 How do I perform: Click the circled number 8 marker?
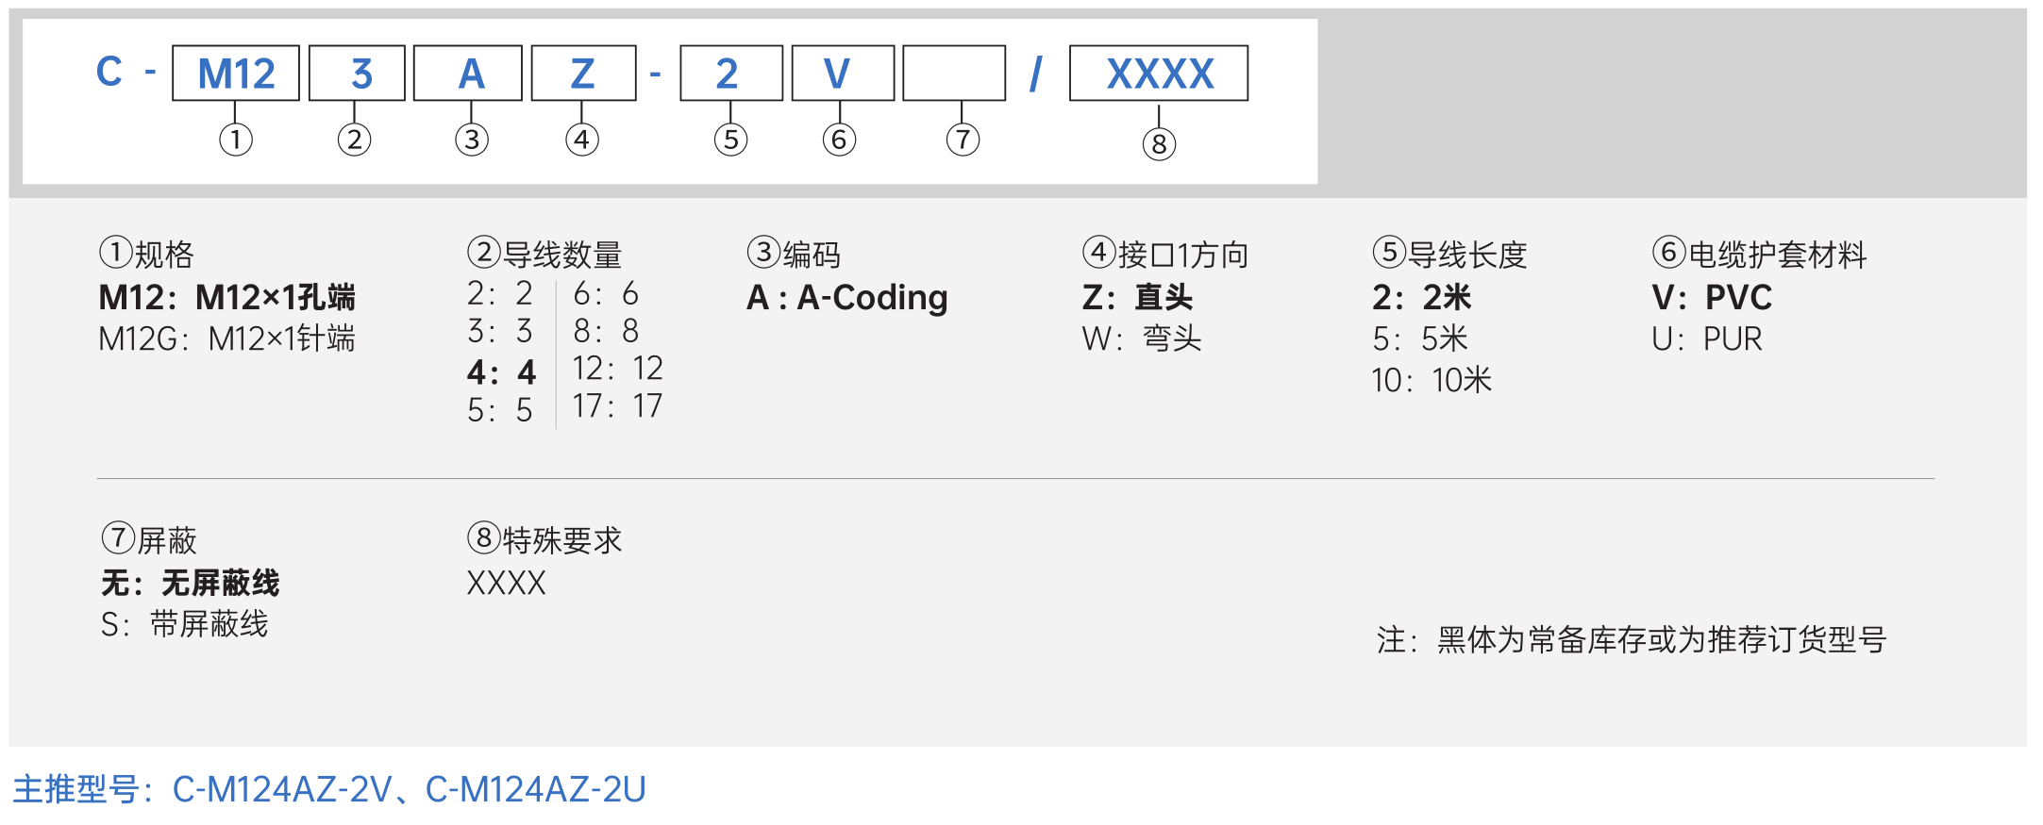[x=1159, y=144]
